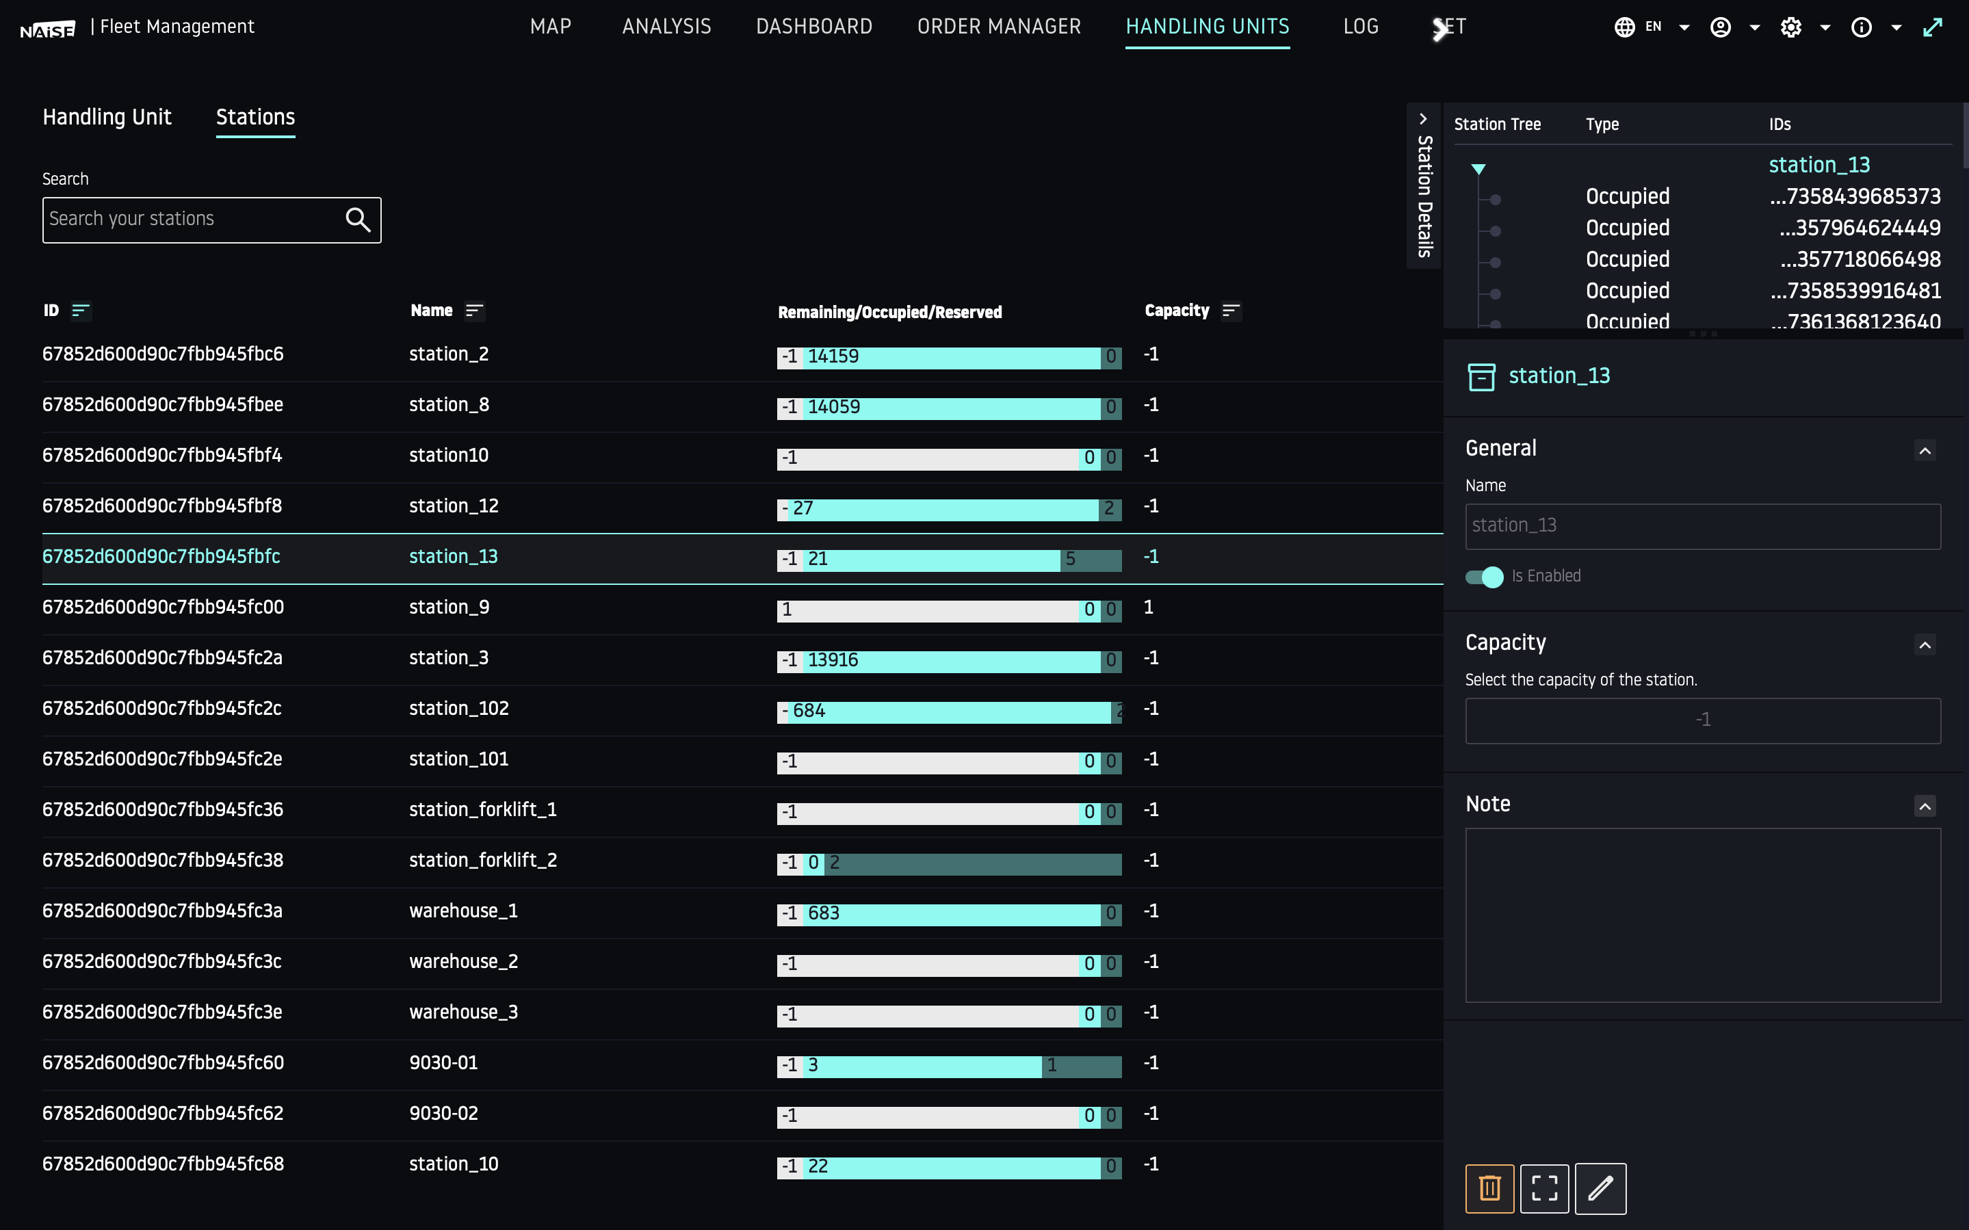This screenshot has height=1230, width=1969.
Task: Click the search magnifier icon
Action: [358, 219]
